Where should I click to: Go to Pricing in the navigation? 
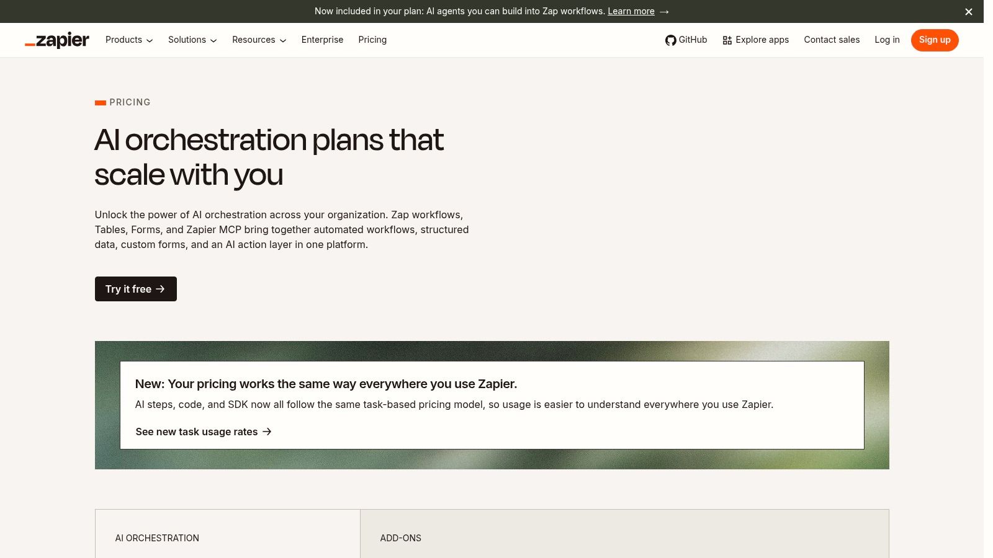(x=372, y=40)
